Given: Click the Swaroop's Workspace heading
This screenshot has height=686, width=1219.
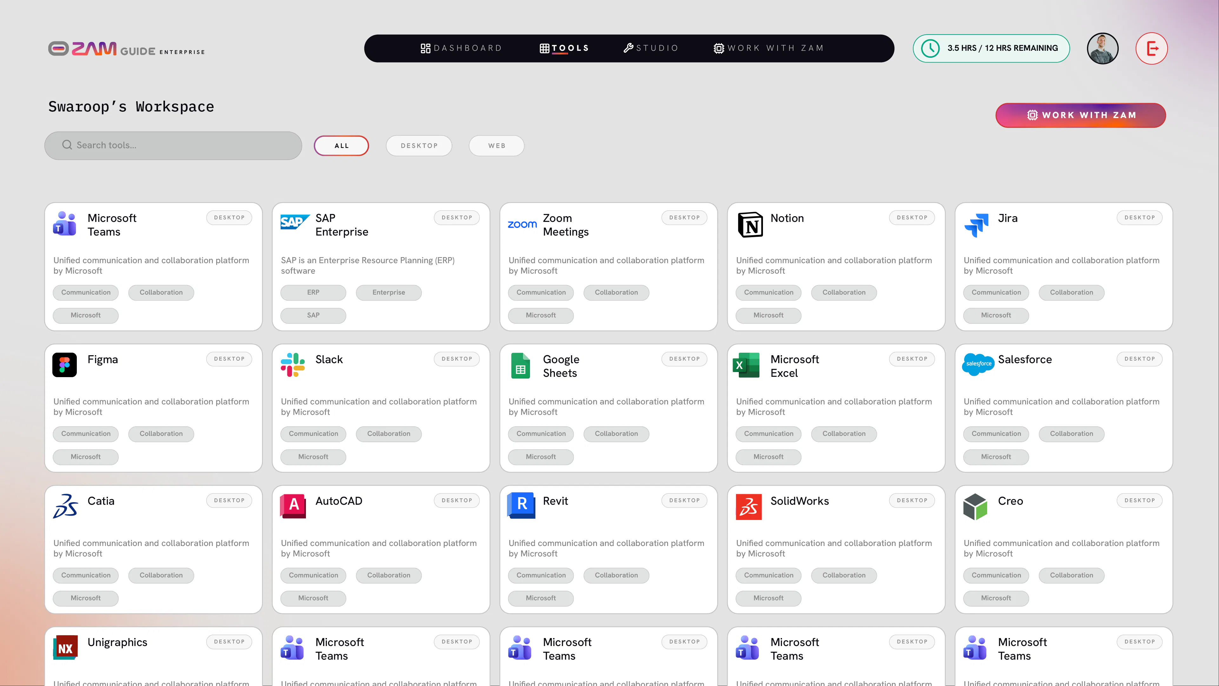Looking at the screenshot, I should 131,107.
